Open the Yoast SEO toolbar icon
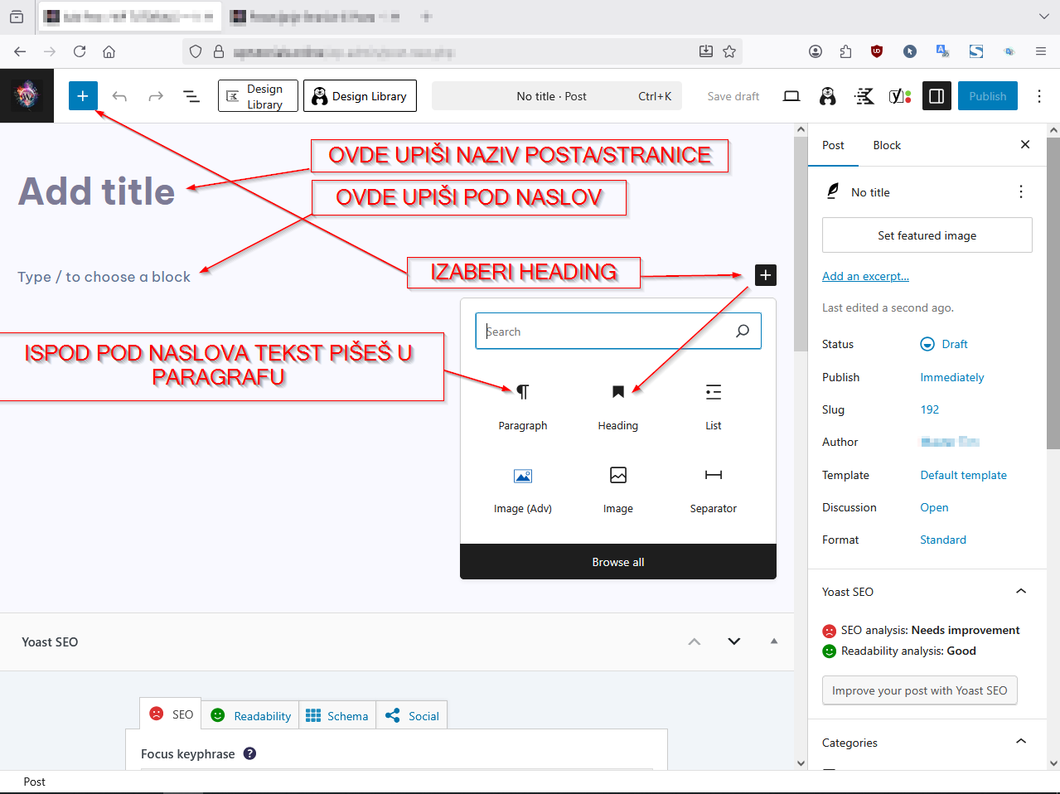Viewport: 1060px width, 794px height. (899, 96)
